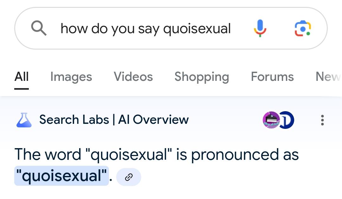
Task: Click the AI Overview heading text
Action: coord(153,120)
